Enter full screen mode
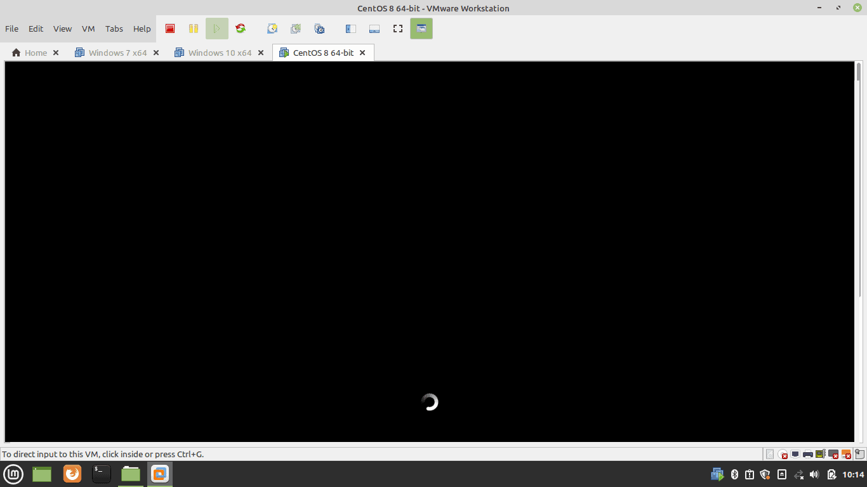 [398, 29]
